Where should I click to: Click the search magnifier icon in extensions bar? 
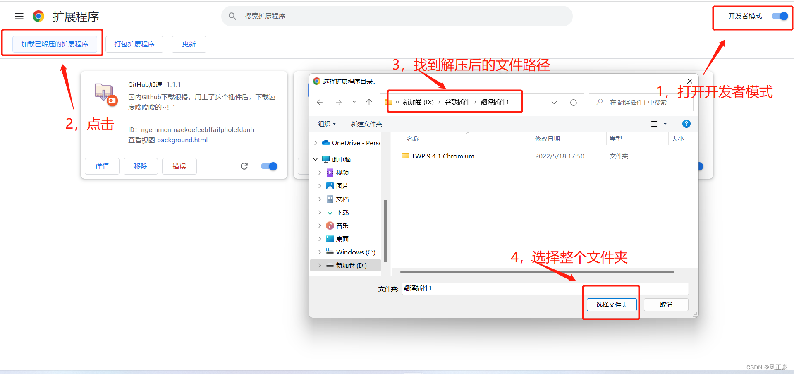pyautogui.click(x=232, y=16)
